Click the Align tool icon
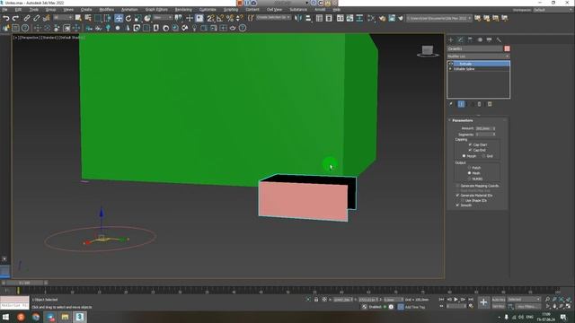The height and width of the screenshot is (323, 575). [308, 18]
